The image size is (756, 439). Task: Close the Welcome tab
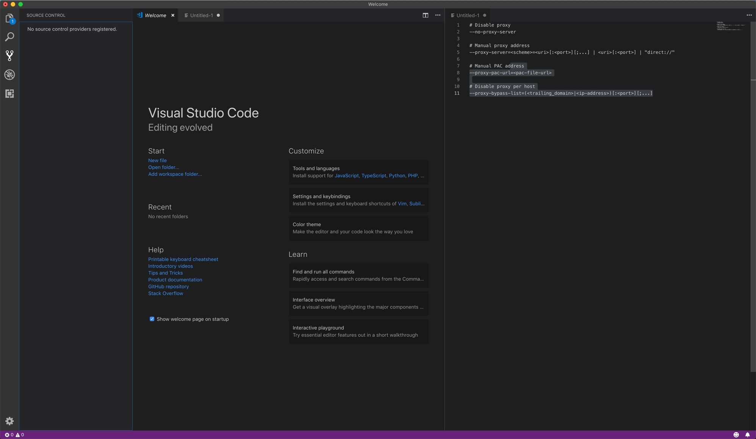[x=173, y=15]
